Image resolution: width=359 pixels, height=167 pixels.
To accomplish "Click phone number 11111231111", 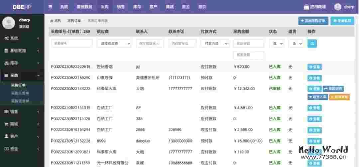I will [x=179, y=78].
